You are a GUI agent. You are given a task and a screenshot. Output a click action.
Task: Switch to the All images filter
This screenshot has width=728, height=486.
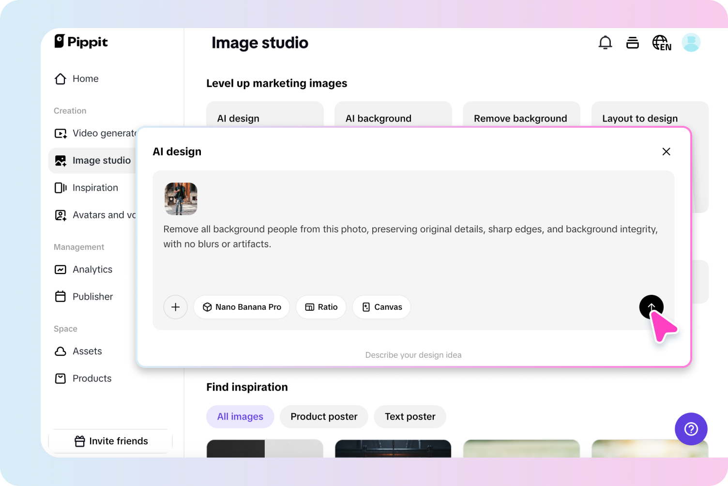click(x=240, y=416)
